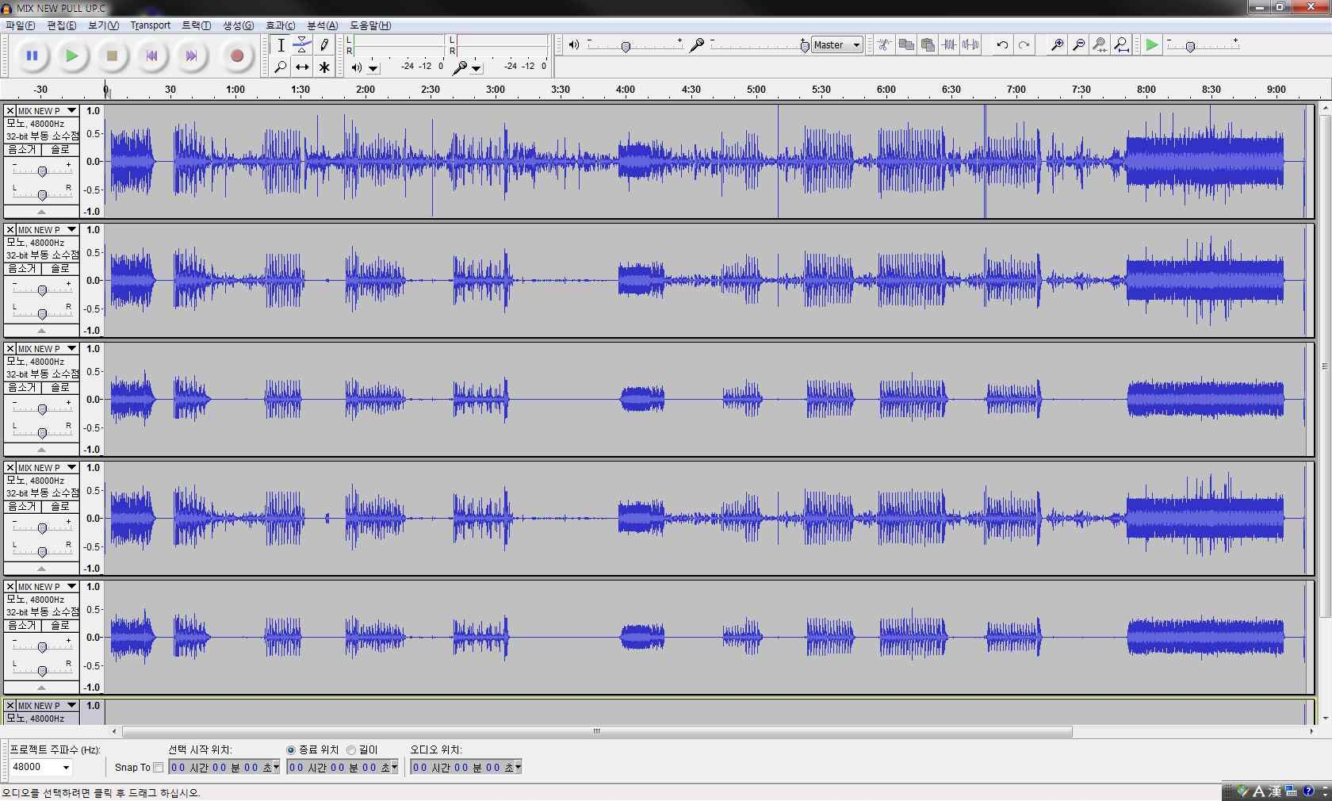Solo the first track with 솔로
1332x801 pixels.
(x=60, y=150)
